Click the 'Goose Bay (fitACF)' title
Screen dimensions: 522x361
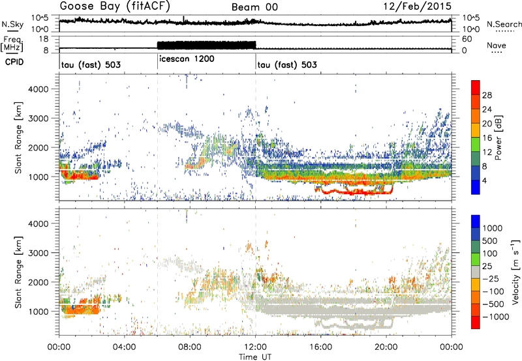click(x=115, y=7)
